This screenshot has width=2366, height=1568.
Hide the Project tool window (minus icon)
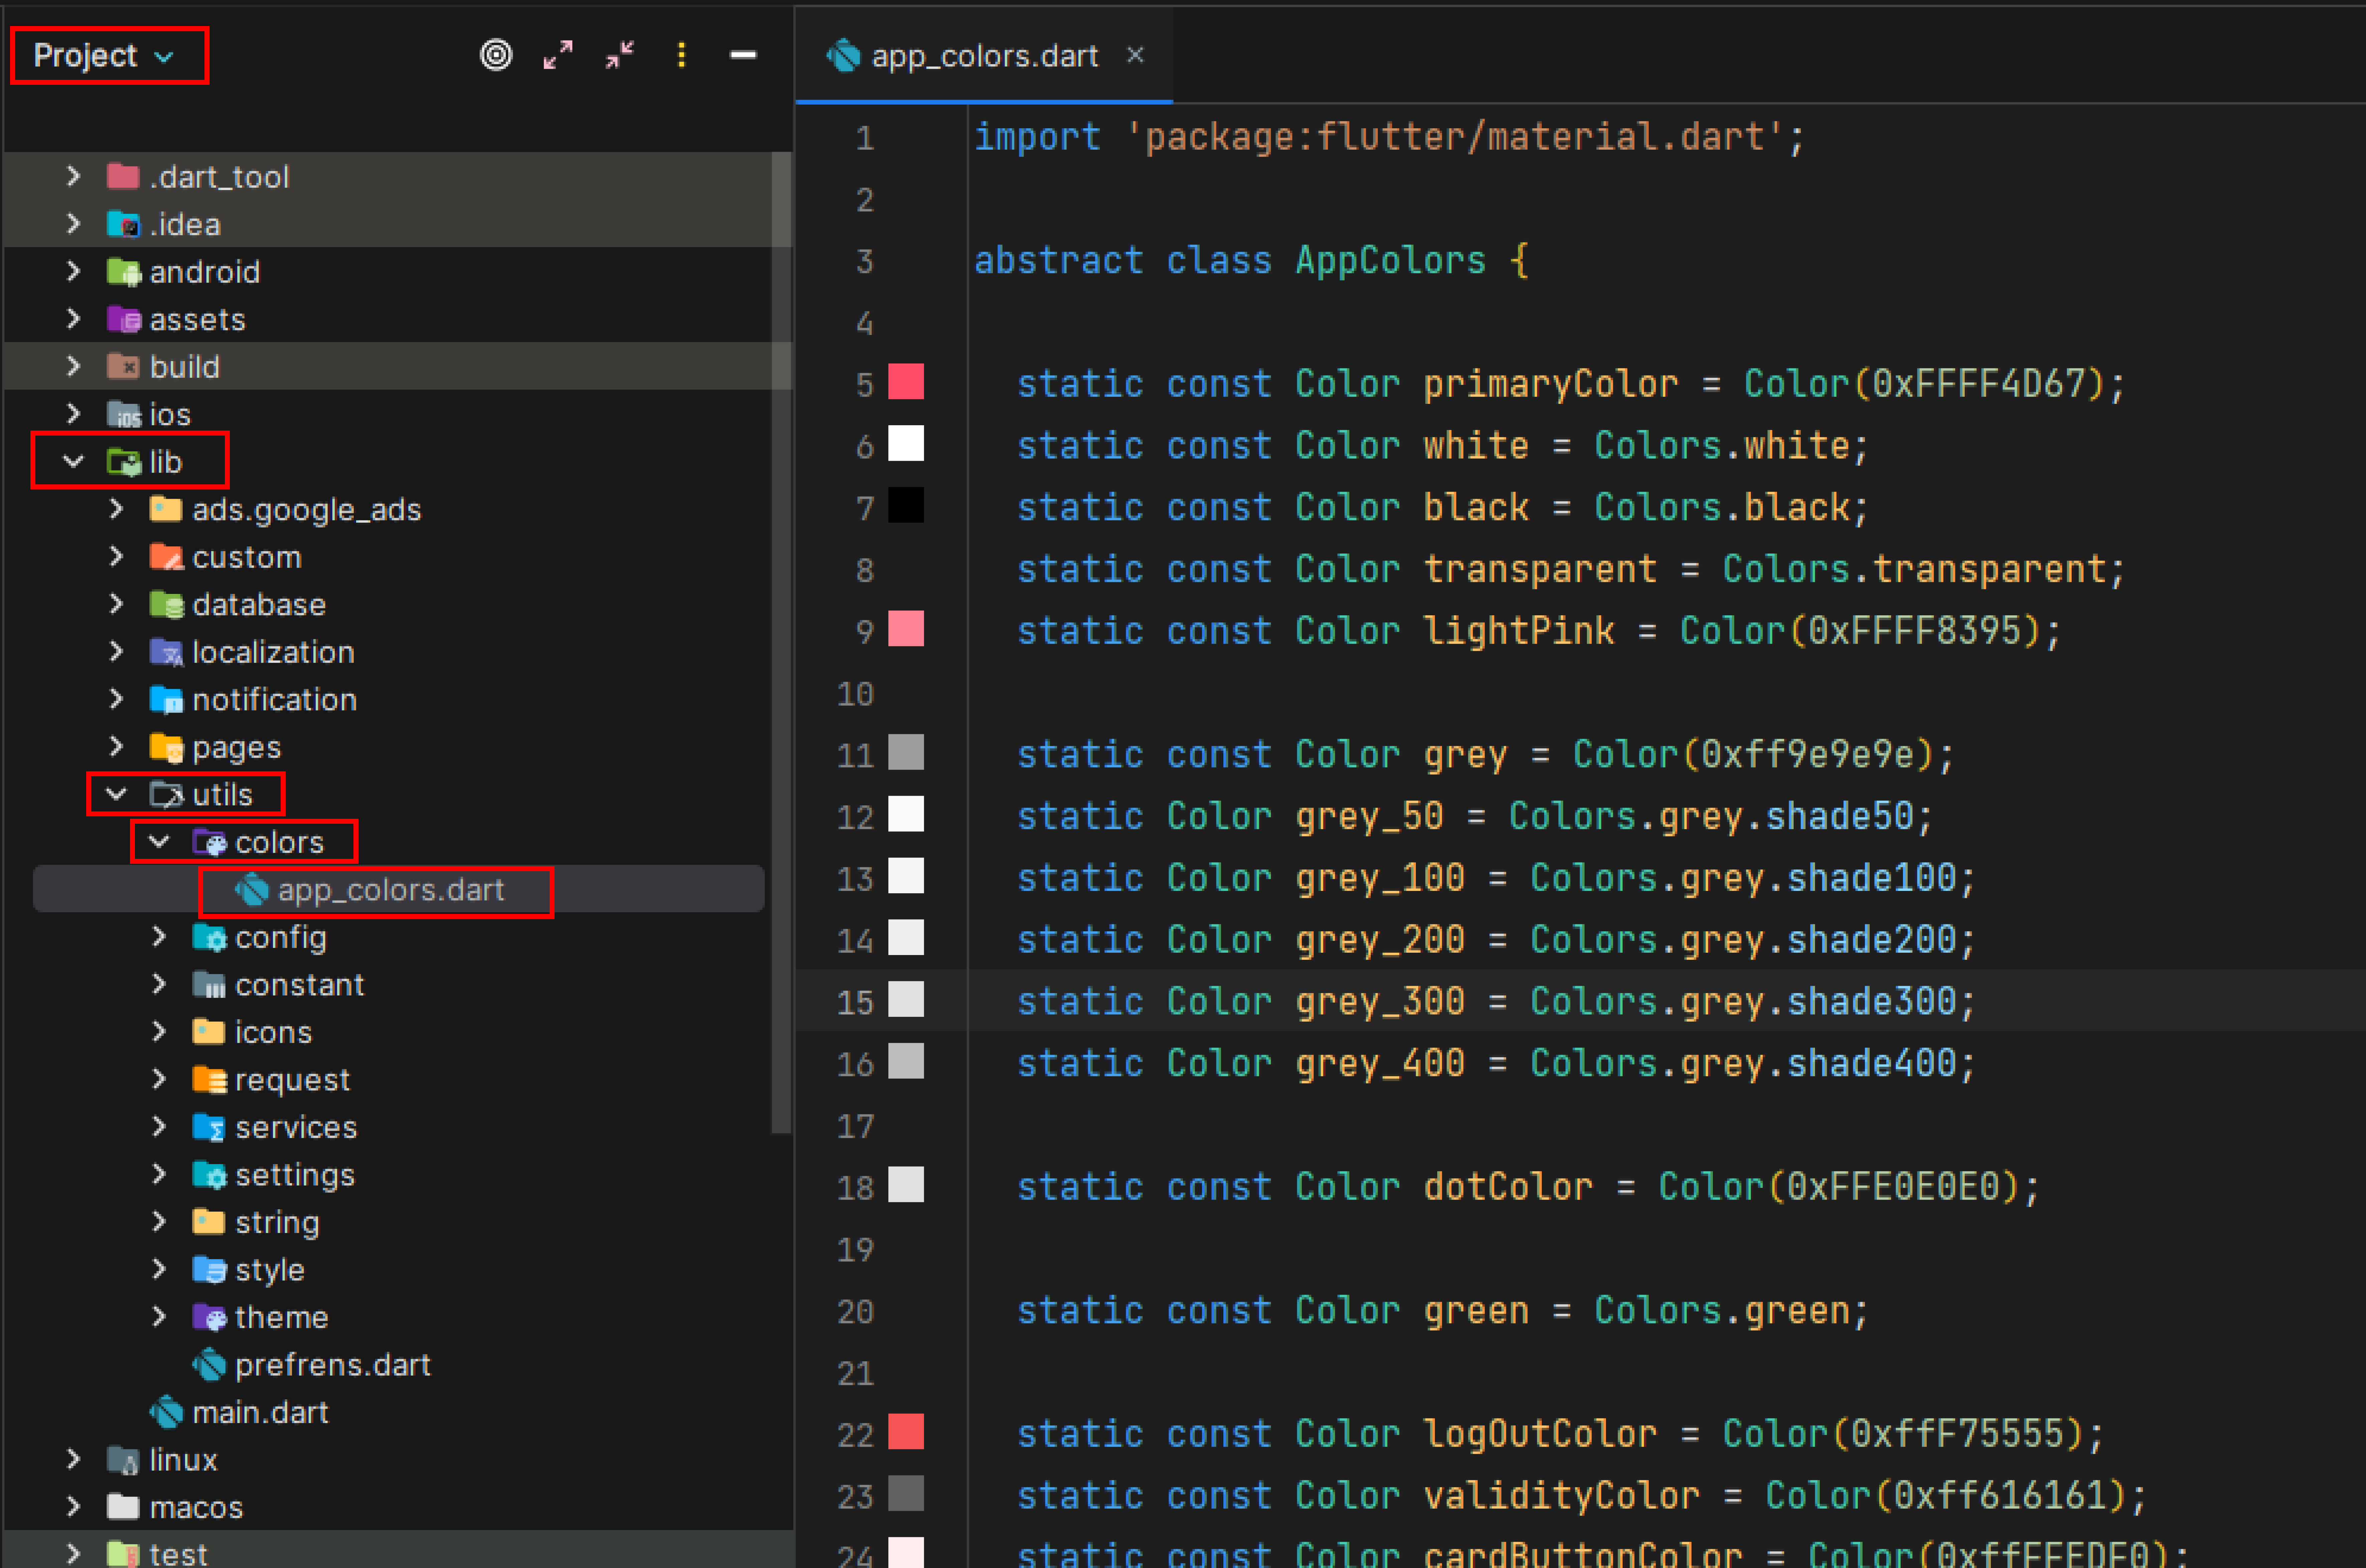[x=743, y=55]
